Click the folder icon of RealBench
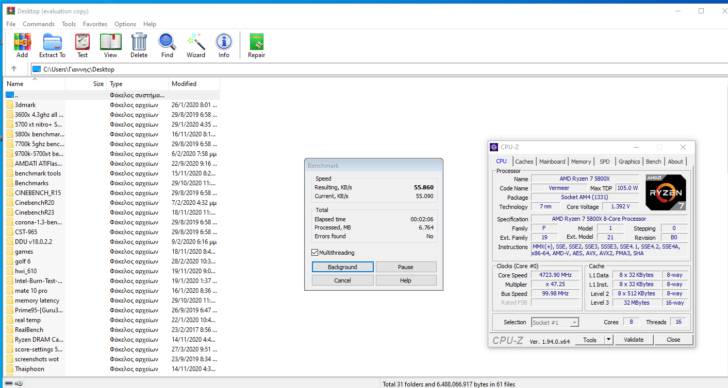This screenshot has height=388, width=728. (x=10, y=330)
